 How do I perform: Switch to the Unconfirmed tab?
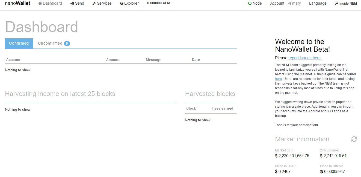click(54, 44)
